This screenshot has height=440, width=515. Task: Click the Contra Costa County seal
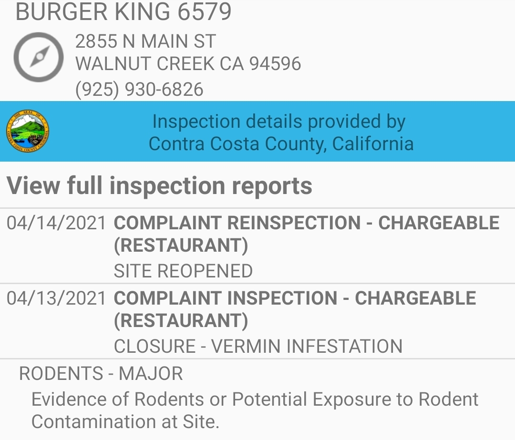coord(28,131)
